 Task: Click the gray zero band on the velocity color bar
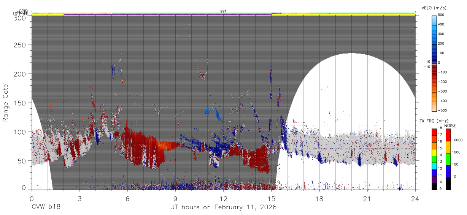pos(434,63)
